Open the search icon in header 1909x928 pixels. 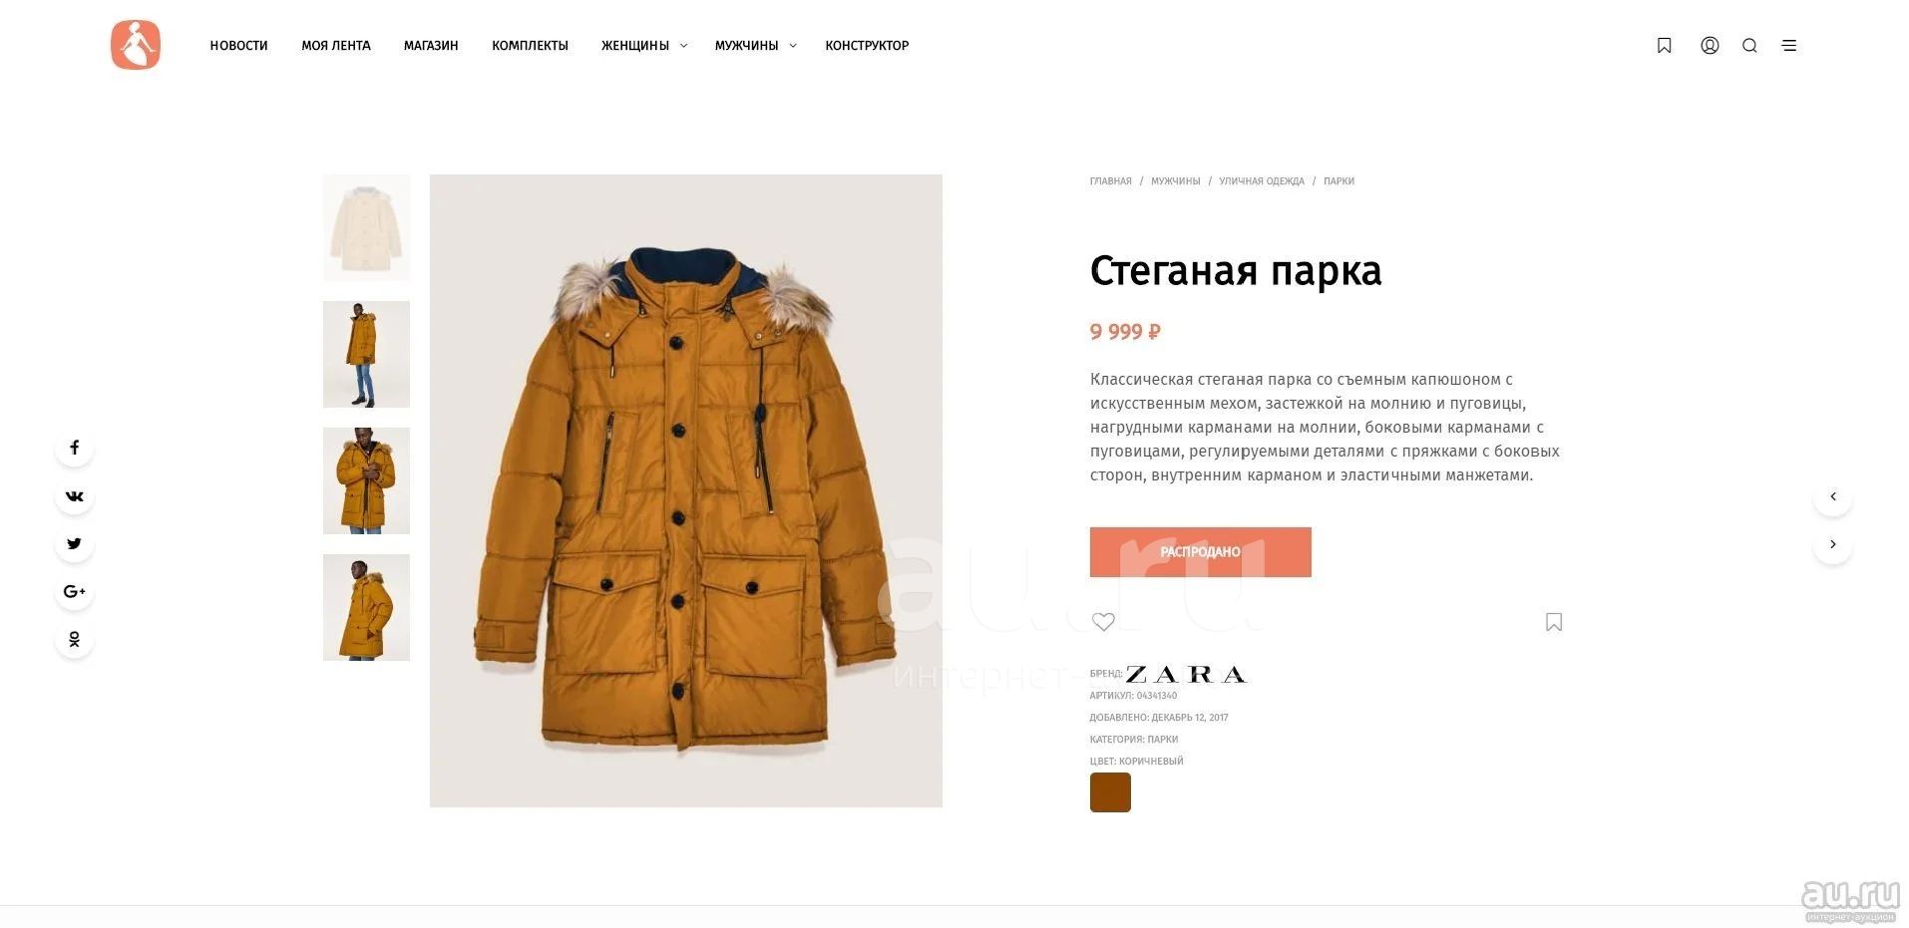click(x=1749, y=45)
